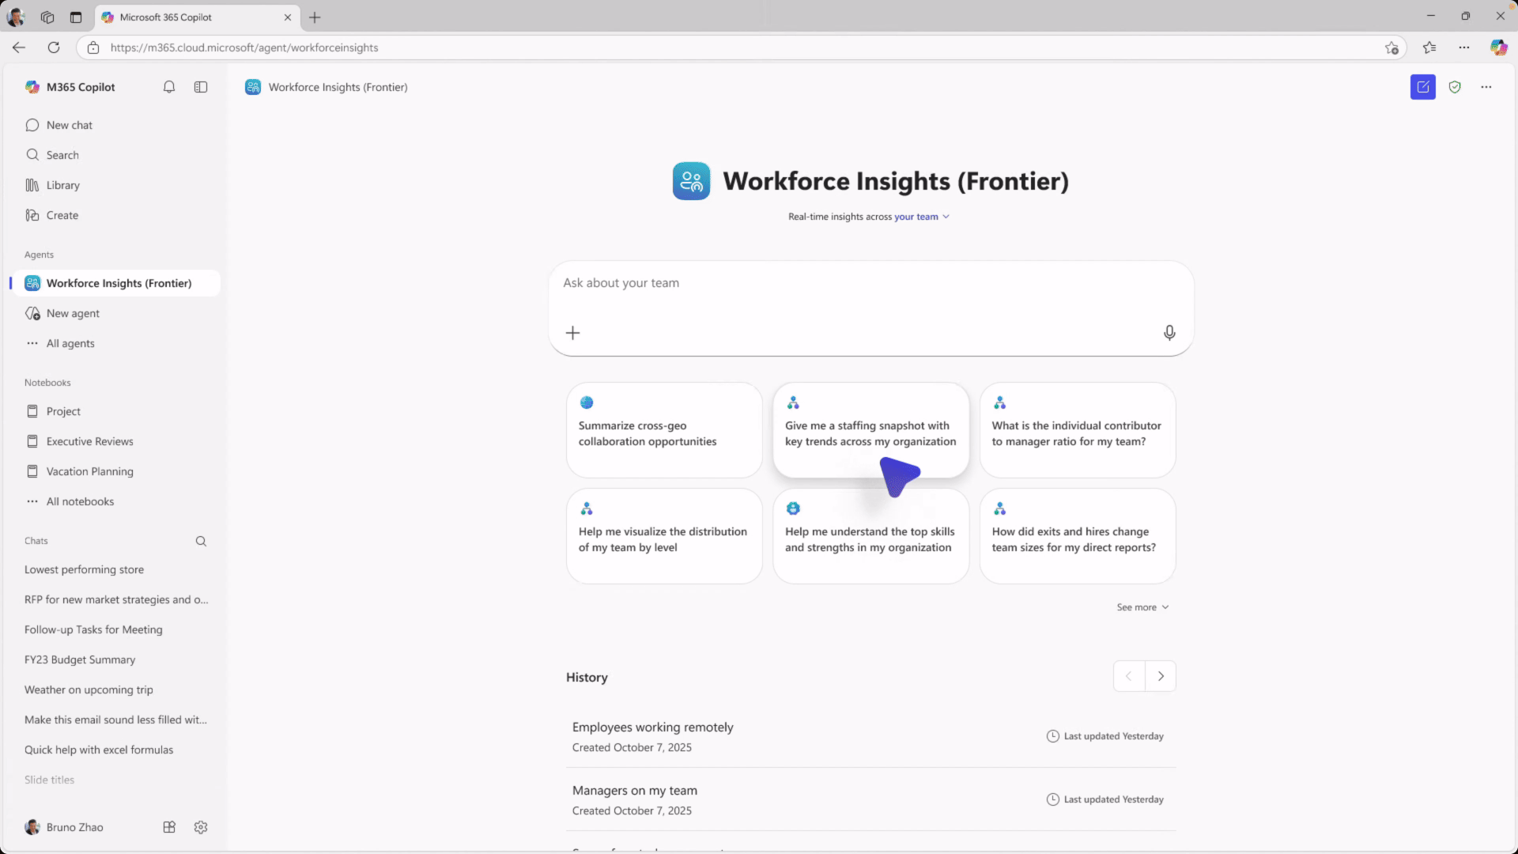Click the forward History navigation arrow
The width and height of the screenshot is (1518, 854).
click(1160, 676)
